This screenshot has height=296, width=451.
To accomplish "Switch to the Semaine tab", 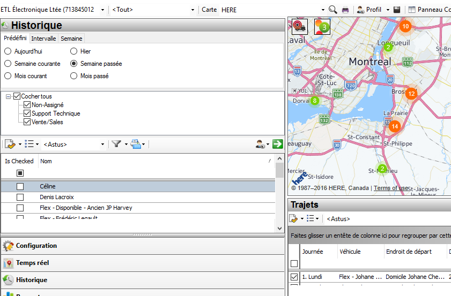I will tap(71, 39).
